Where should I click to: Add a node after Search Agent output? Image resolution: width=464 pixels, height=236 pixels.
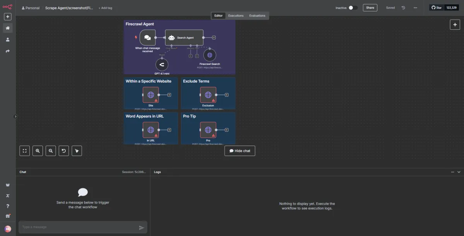(214, 37)
